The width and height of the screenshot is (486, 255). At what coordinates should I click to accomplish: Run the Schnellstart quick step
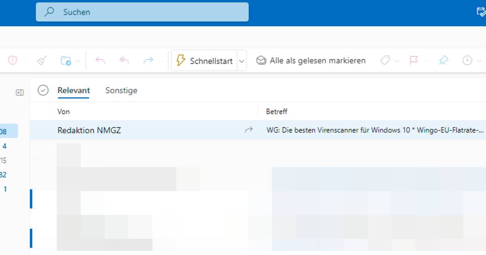[x=205, y=60]
